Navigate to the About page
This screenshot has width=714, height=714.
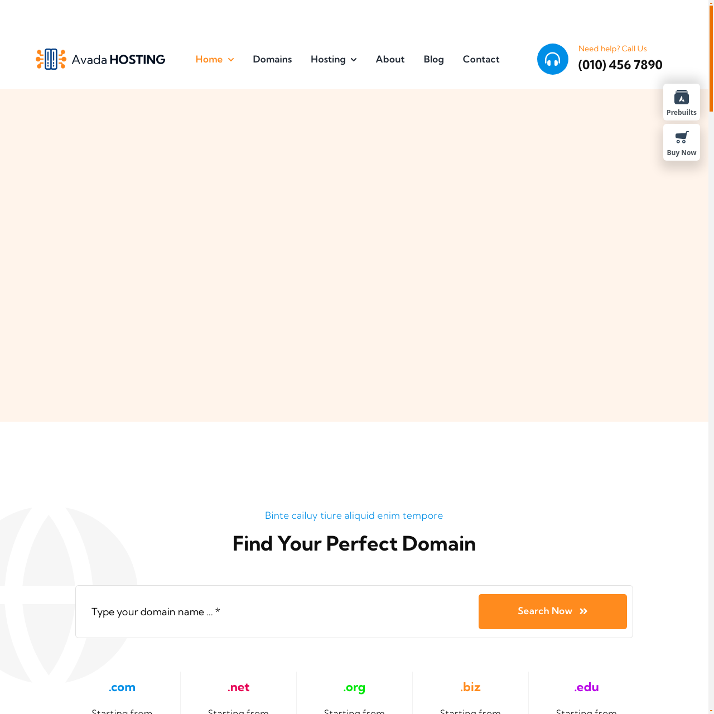point(390,59)
